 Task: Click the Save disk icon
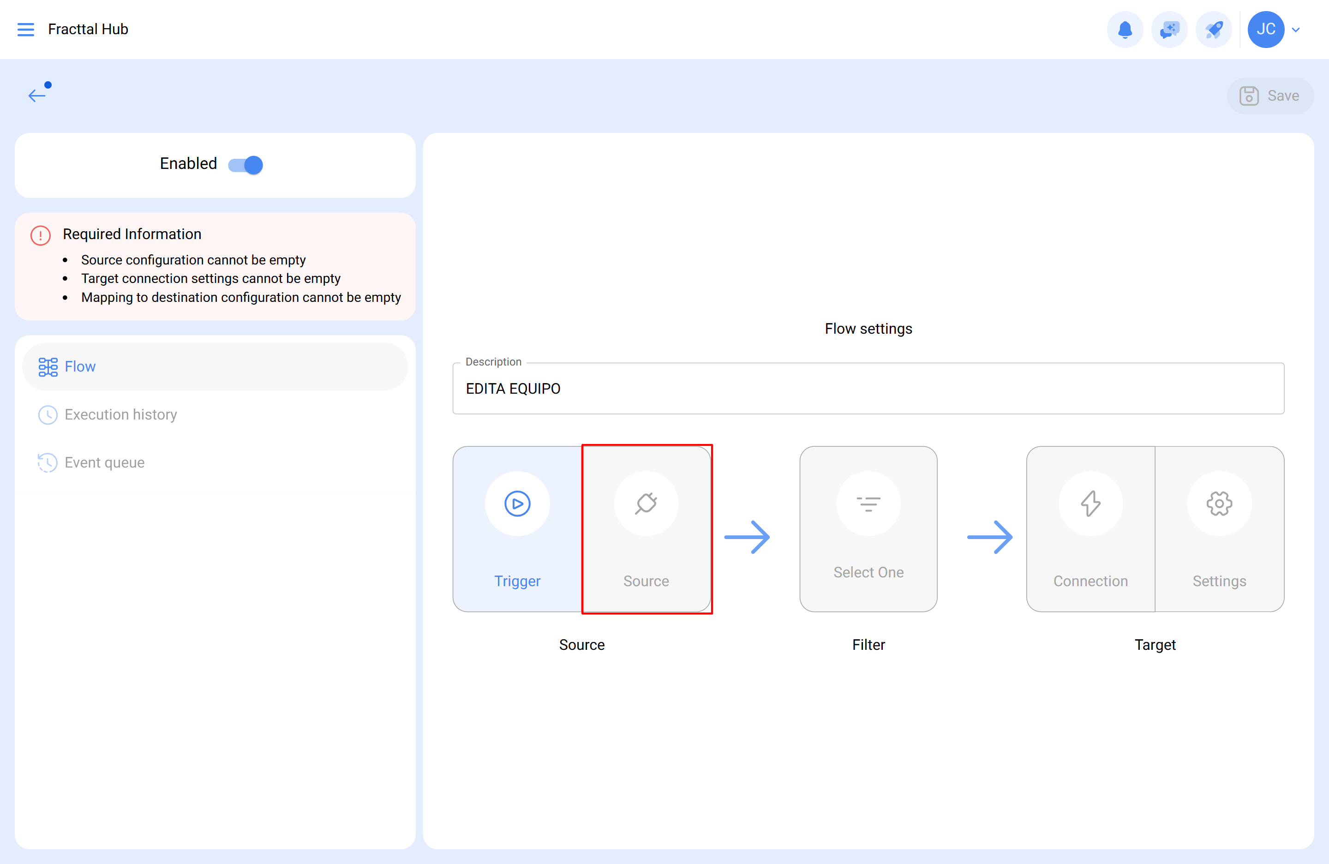click(x=1250, y=96)
